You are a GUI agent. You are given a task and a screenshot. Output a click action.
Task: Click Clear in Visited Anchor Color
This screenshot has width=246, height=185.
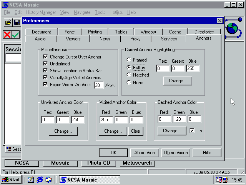pyautogui.click(x=136, y=131)
